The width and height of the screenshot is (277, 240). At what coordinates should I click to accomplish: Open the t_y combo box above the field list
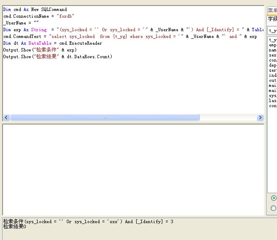pyautogui.click(x=272, y=31)
